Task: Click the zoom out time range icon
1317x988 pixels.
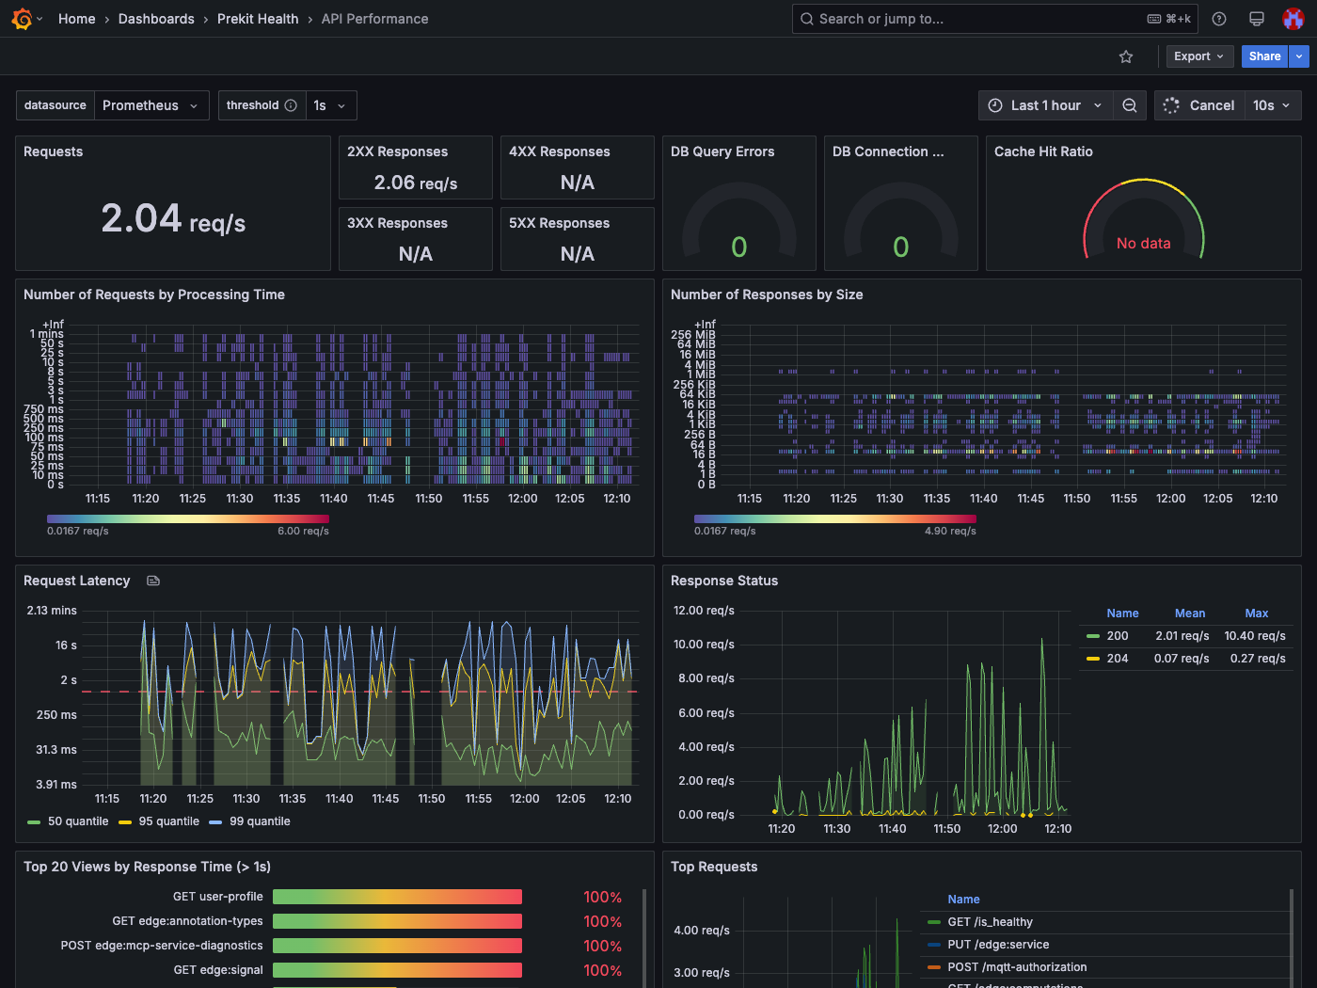Action: point(1130,105)
